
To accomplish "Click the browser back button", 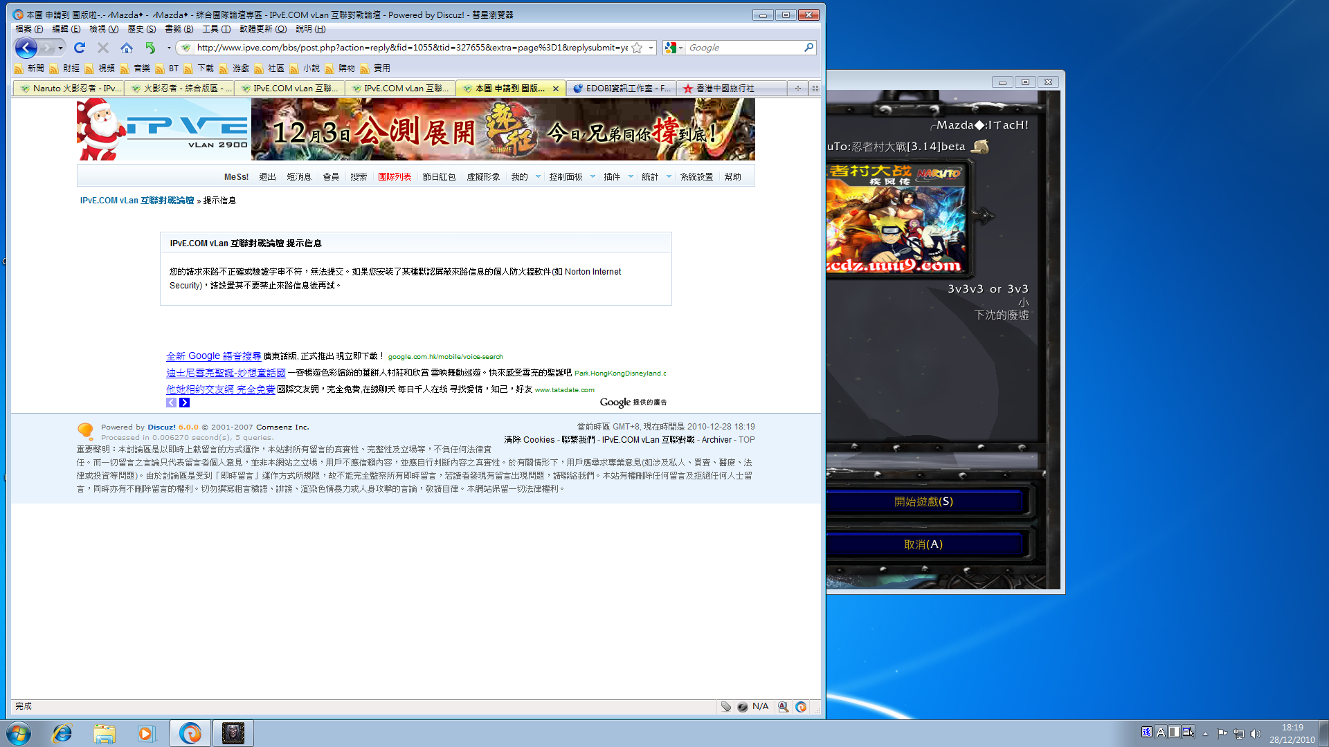I will pos(26,48).
